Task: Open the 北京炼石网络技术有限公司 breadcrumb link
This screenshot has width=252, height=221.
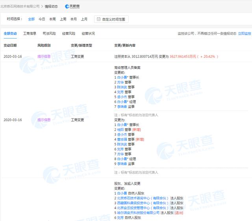Action: point(20,6)
